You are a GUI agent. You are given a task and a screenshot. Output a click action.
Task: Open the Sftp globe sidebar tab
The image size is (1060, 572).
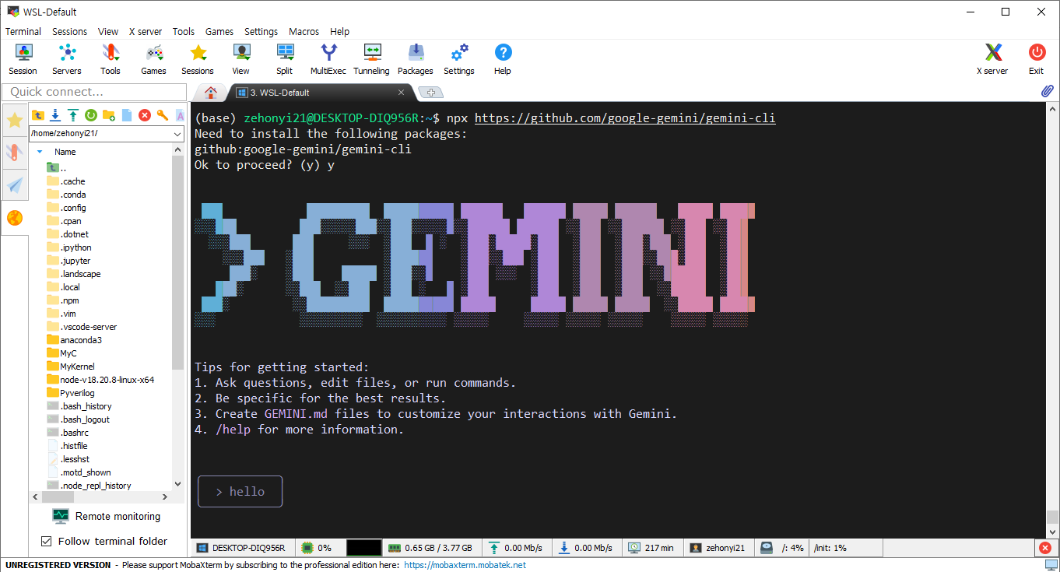[x=15, y=218]
